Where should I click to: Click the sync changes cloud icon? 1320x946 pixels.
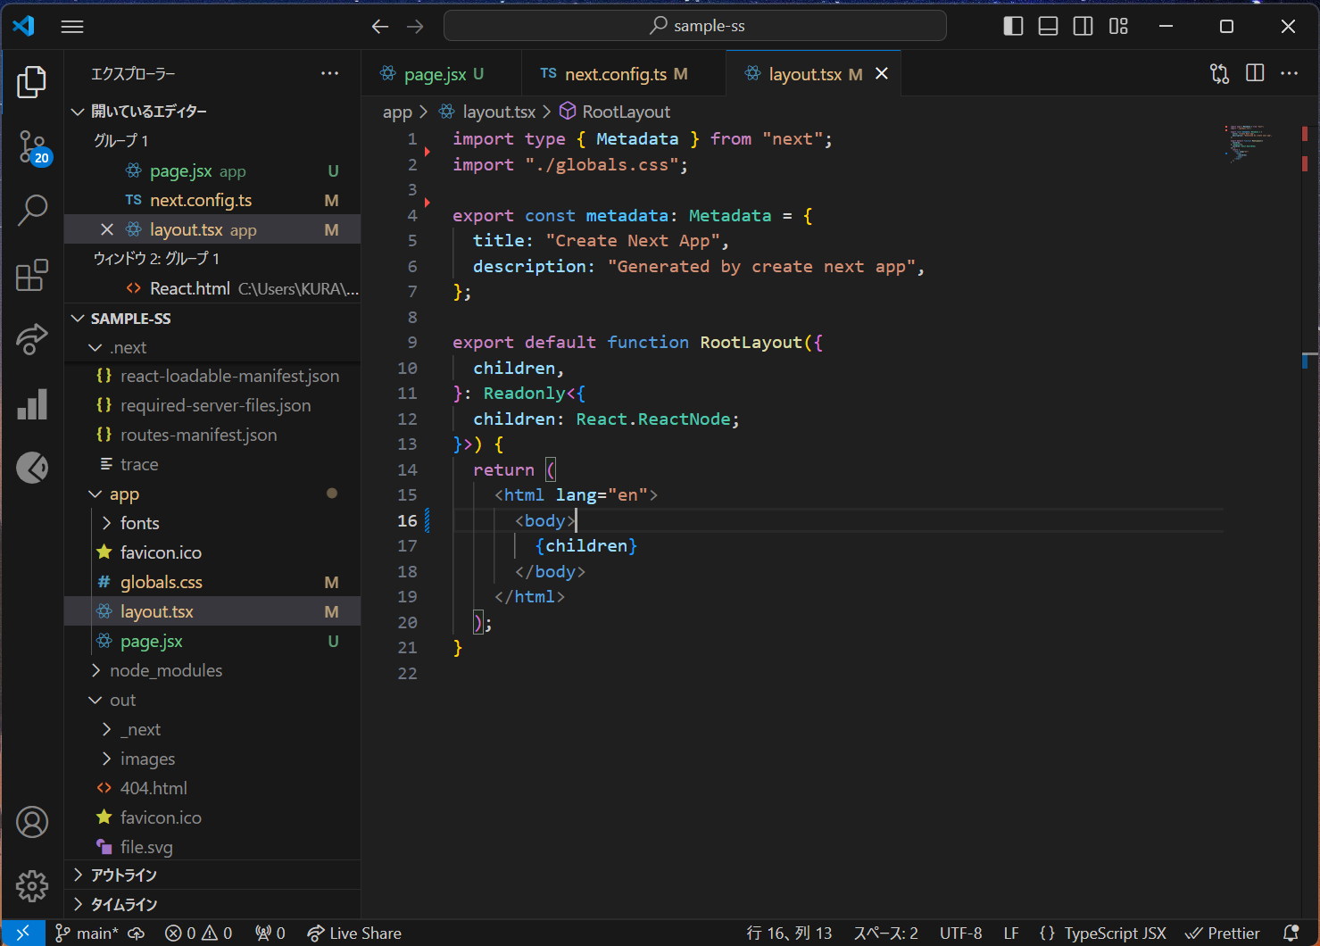tap(137, 933)
